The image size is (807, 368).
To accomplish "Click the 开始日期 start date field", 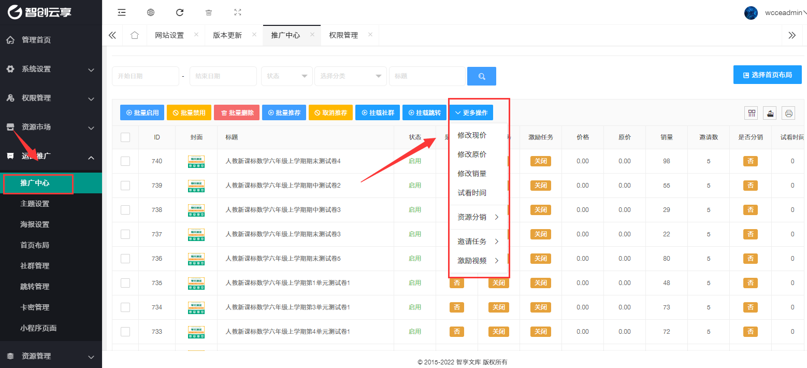I will (x=145, y=76).
